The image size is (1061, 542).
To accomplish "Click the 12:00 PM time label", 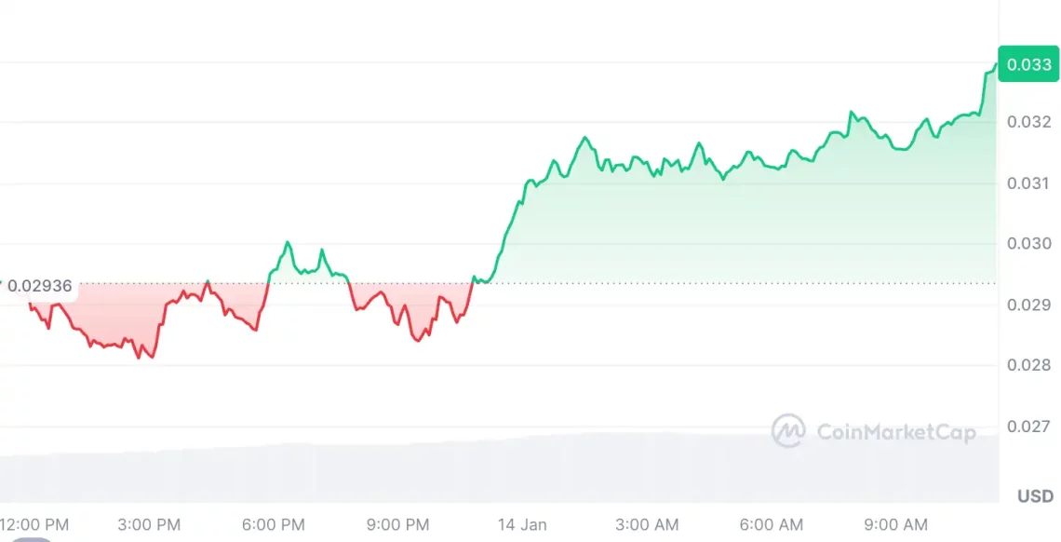I will tap(35, 524).
